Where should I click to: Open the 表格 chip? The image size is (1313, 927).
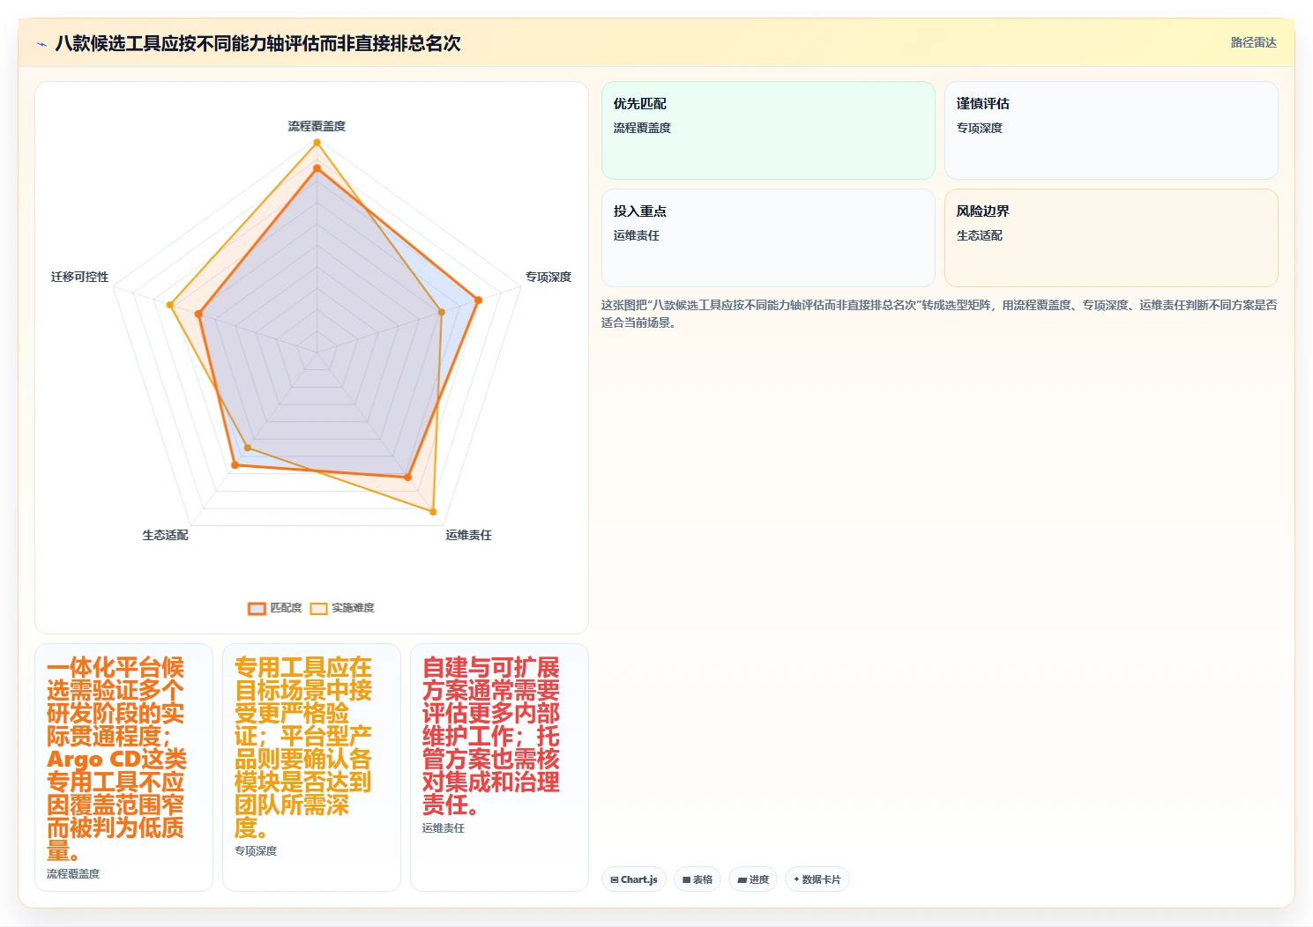pos(698,879)
